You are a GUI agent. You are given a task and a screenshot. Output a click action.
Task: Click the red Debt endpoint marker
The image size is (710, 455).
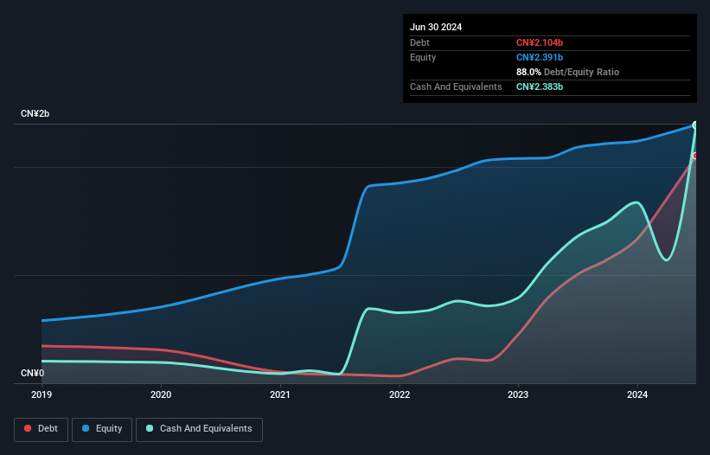pyautogui.click(x=695, y=156)
